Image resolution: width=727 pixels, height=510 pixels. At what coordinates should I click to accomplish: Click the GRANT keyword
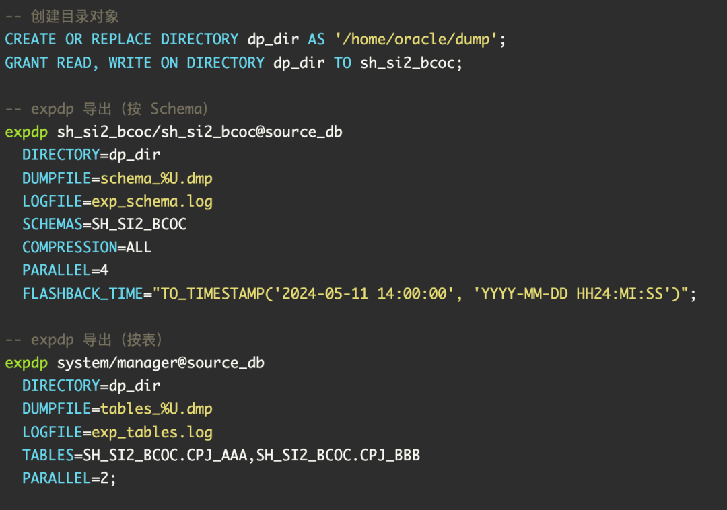[x=26, y=63]
